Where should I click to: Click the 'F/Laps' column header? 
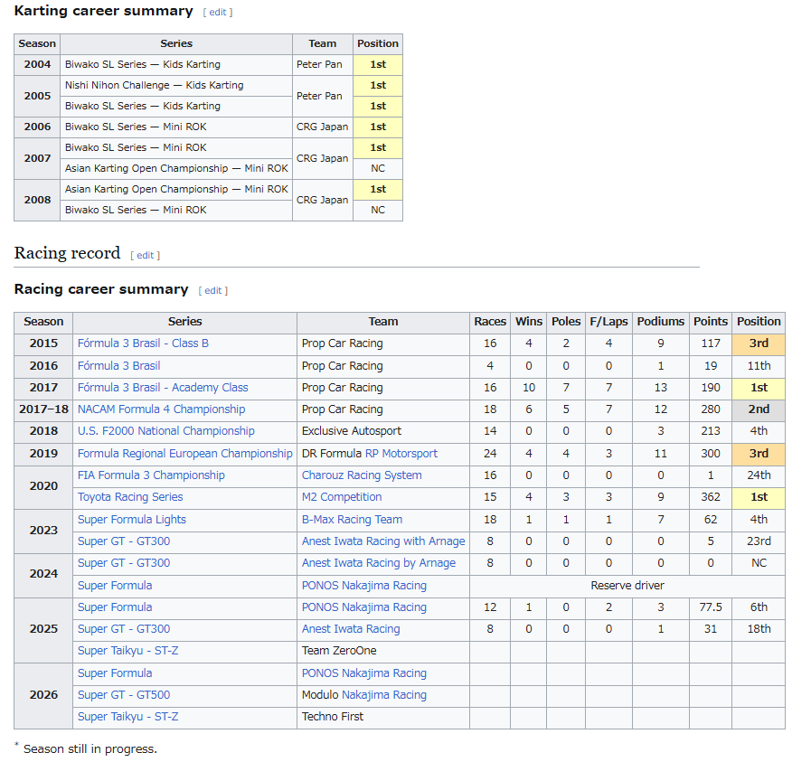(608, 322)
